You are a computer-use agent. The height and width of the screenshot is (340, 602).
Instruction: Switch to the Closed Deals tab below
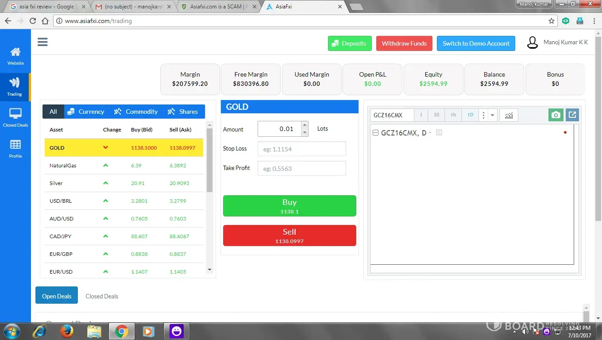pyautogui.click(x=102, y=296)
